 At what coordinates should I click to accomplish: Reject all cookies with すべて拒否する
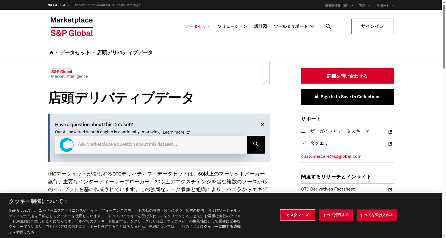tap(336, 215)
